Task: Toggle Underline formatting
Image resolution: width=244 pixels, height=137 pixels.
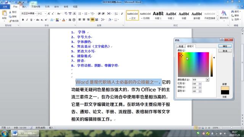Action: [31, 20]
